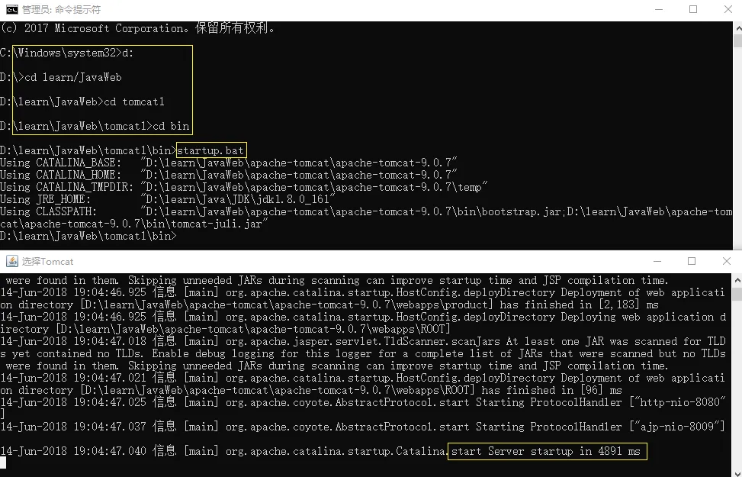Image resolution: width=742 pixels, height=477 pixels.
Task: Minimize the Command Prompt window
Action: point(658,9)
